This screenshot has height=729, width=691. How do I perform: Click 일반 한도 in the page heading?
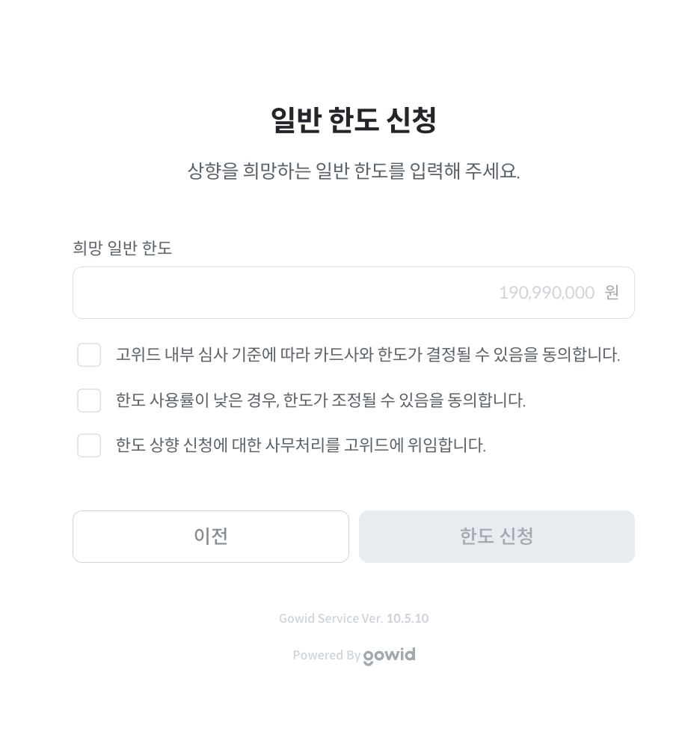click(x=323, y=120)
